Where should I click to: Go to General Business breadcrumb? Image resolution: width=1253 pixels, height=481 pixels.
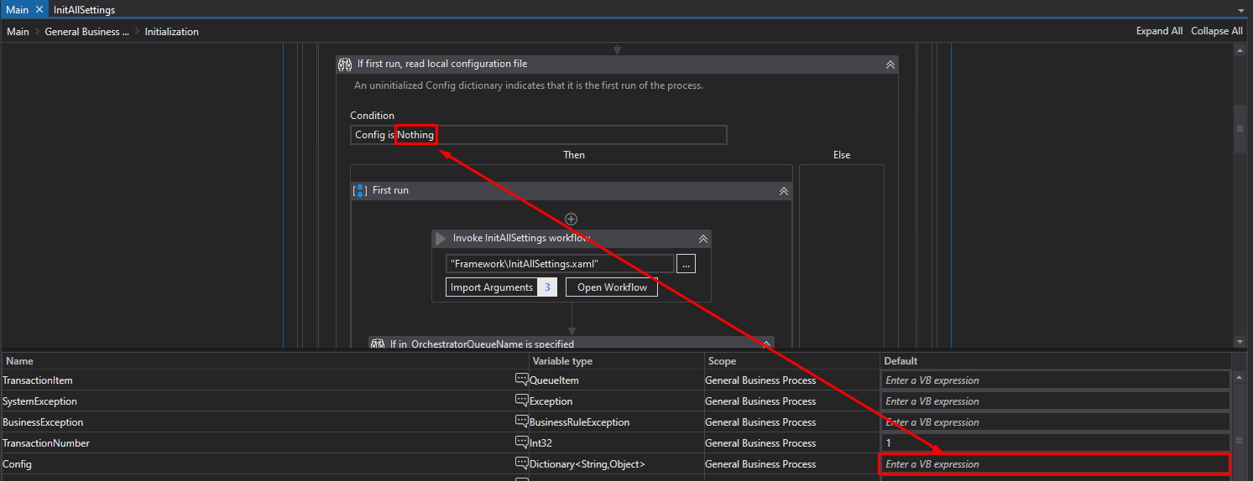[86, 32]
